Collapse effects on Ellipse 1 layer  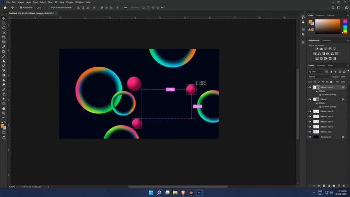[x=346, y=100]
